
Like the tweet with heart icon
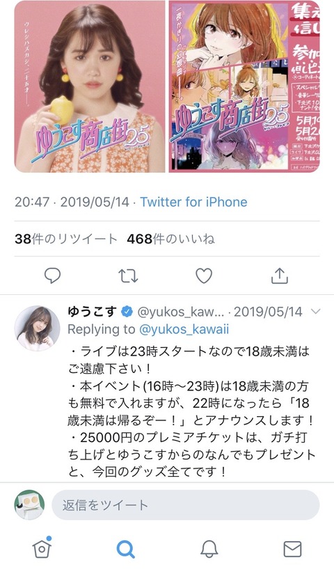coord(204,275)
